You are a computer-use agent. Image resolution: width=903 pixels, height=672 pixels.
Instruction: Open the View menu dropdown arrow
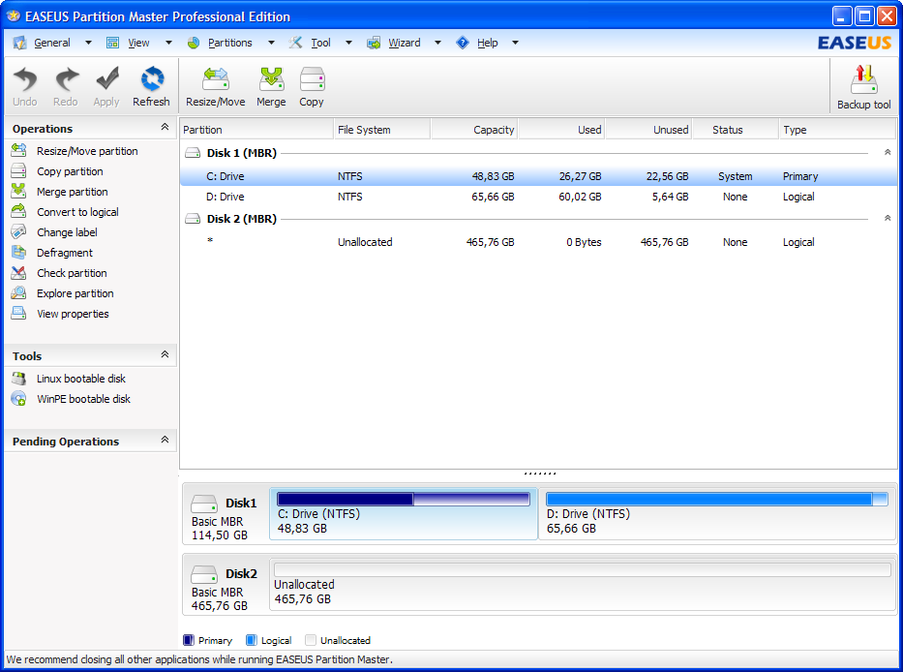168,43
